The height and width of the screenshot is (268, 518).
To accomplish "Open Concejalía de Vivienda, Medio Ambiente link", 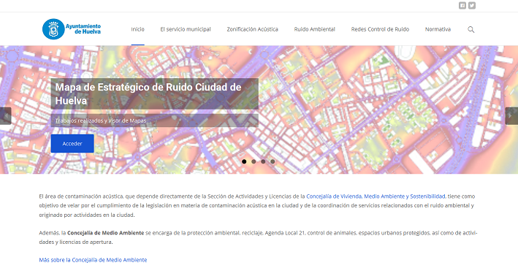I will [x=376, y=196].
